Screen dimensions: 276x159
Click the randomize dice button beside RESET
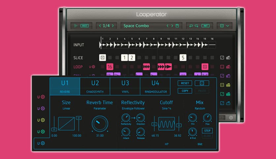point(202,83)
